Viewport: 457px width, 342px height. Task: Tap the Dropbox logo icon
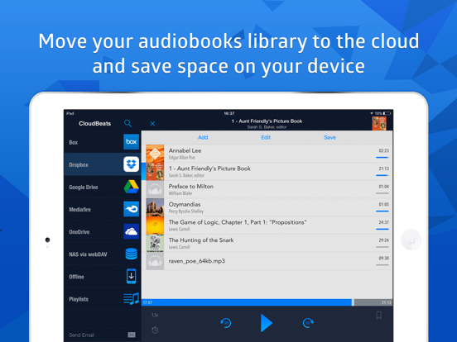point(131,164)
